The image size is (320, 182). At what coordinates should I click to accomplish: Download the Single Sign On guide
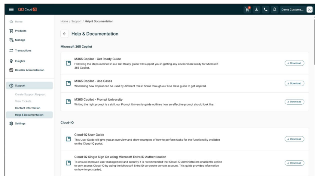294,163
